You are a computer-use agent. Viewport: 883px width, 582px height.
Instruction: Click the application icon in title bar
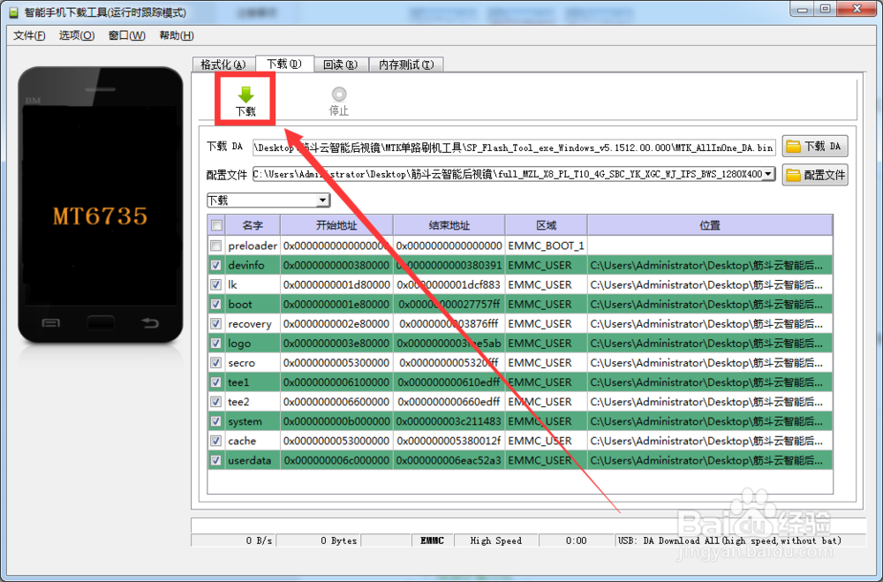(x=13, y=11)
